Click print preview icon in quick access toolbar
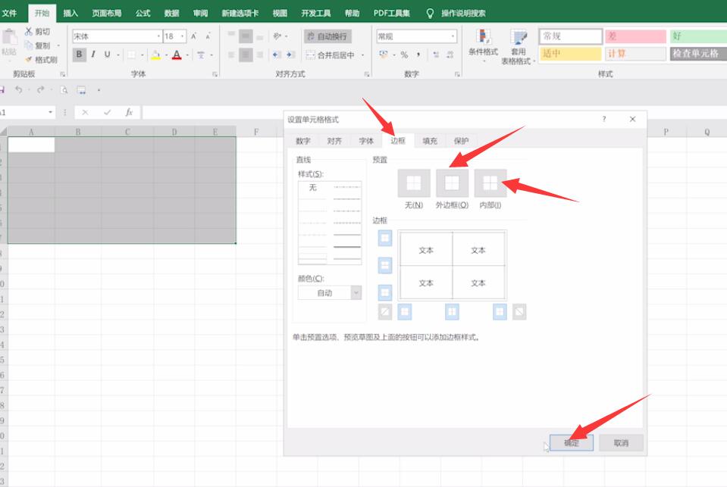 pos(64,90)
